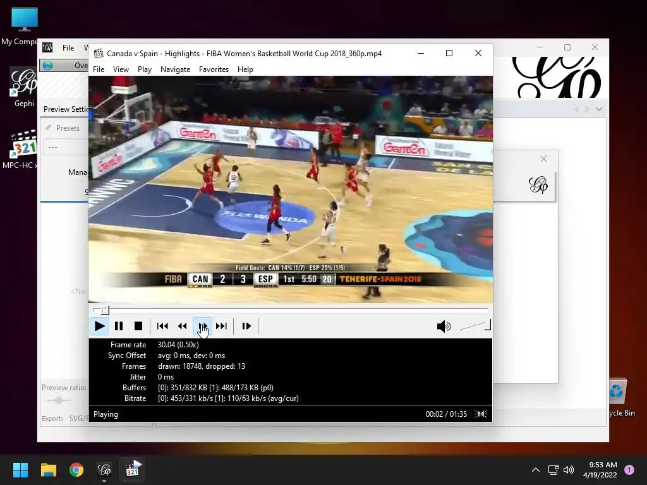
Task: Open the Navigate menu
Action: (176, 69)
